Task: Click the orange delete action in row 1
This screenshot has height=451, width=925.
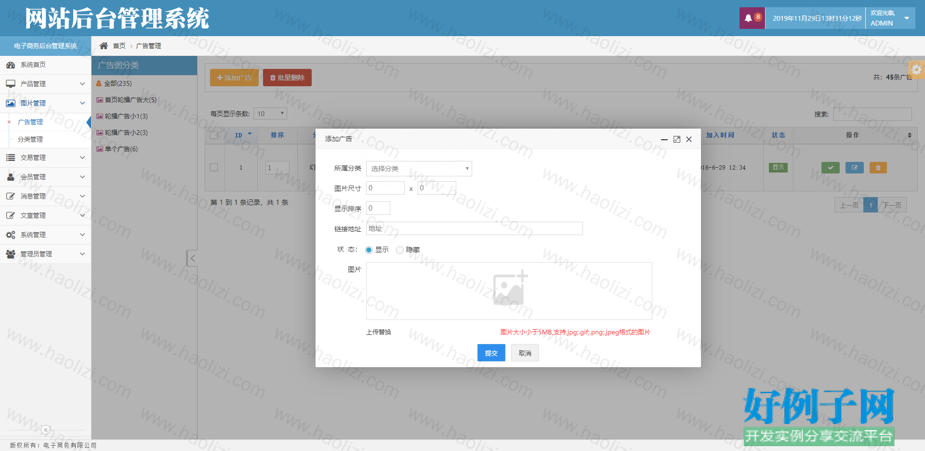Action: click(878, 168)
